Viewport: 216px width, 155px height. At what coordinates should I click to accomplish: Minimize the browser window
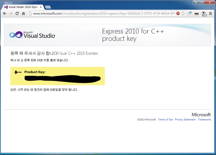click(x=196, y=2)
